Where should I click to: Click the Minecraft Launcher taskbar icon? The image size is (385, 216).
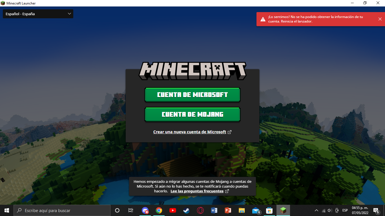pos(283,210)
